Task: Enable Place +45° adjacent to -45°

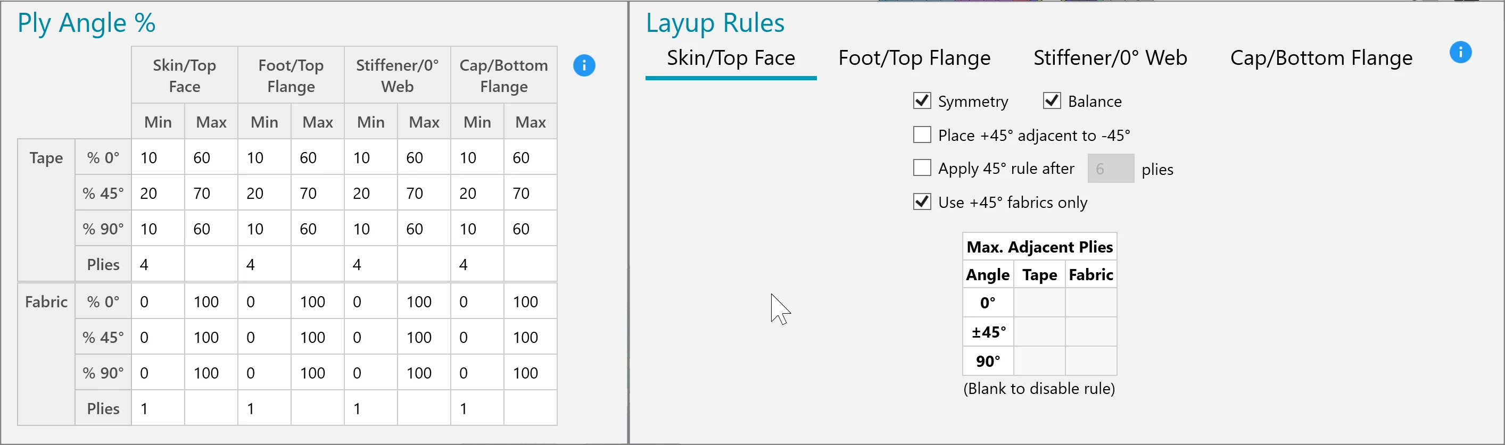Action: pos(922,135)
